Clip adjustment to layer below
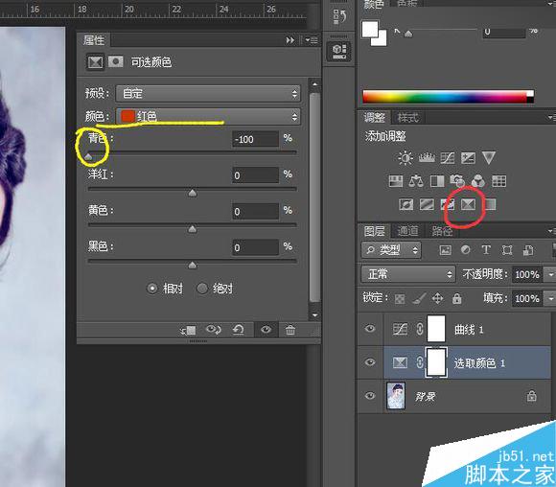The image size is (556, 487). 188,331
